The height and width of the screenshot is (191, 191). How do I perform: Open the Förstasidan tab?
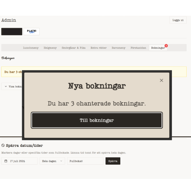(138, 48)
